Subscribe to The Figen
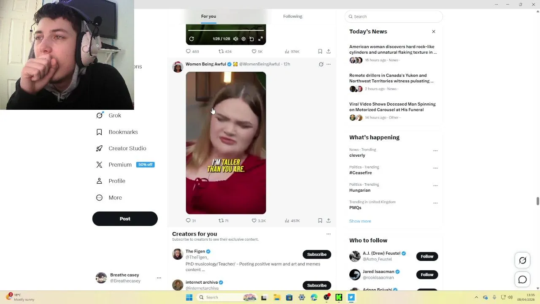The image size is (540, 304). (317, 255)
